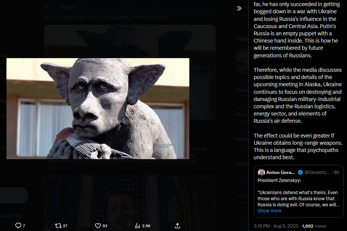This screenshot has height=231, width=347.
Task: Click the verified badge next to Anton Gera...
Action: pyautogui.click(x=300, y=172)
